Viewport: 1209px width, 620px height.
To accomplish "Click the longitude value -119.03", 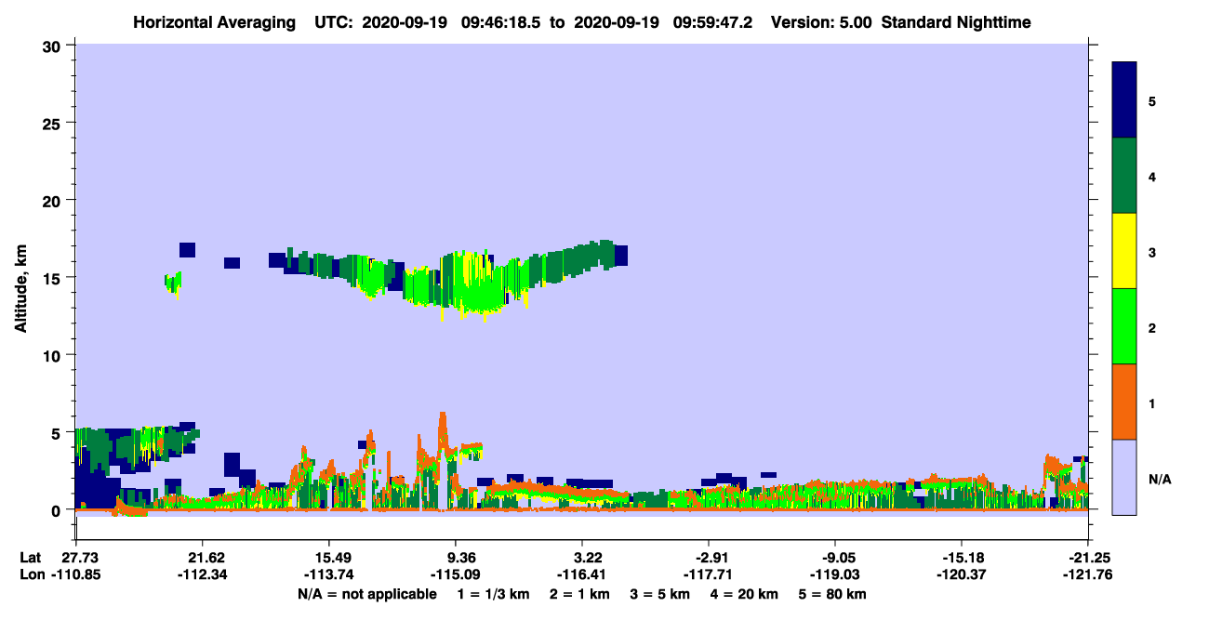I will click(835, 574).
